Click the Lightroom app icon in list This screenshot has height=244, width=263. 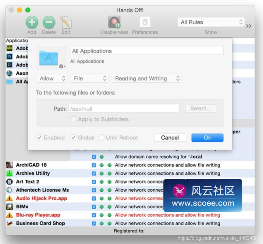click(x=9, y=65)
